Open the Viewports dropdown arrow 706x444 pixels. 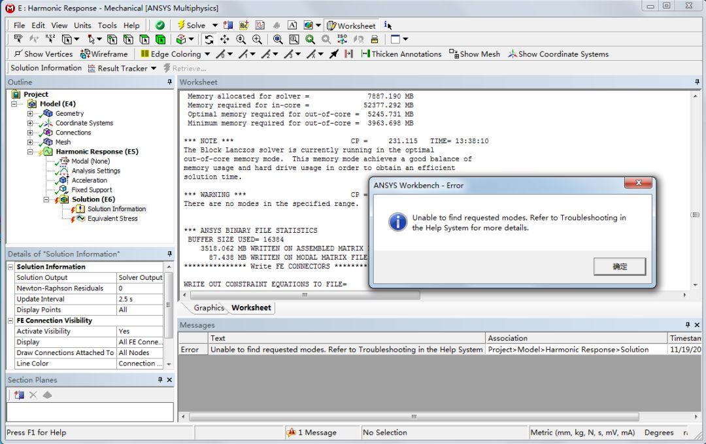(x=405, y=40)
